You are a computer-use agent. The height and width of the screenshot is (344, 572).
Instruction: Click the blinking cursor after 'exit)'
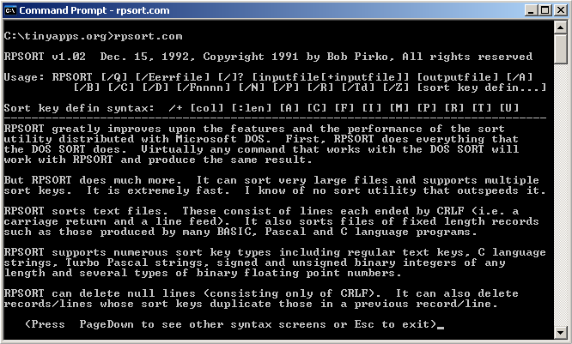click(x=441, y=328)
